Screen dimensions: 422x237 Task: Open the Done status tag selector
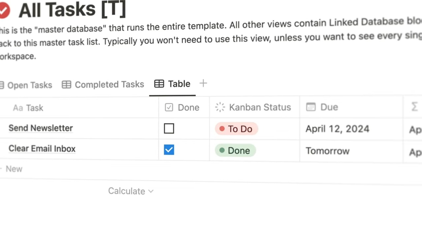(x=235, y=150)
